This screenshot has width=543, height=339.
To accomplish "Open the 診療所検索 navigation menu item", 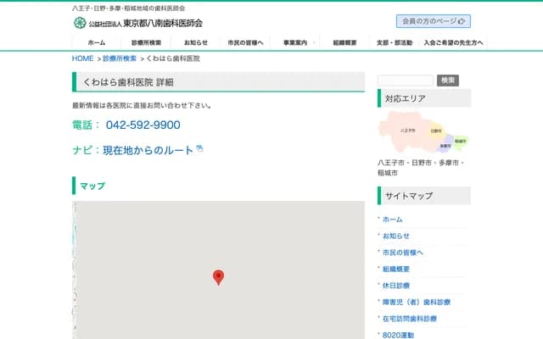I will (146, 42).
